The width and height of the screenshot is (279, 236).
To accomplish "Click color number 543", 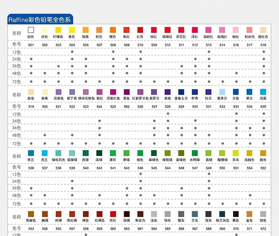I will coord(127,168).
